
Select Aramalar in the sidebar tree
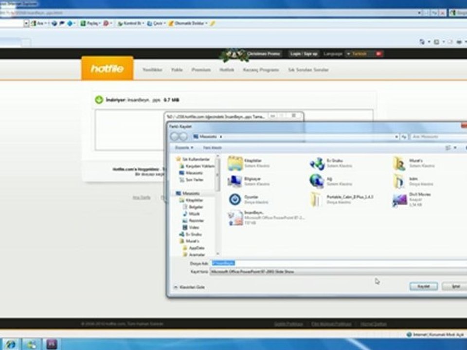point(194,255)
